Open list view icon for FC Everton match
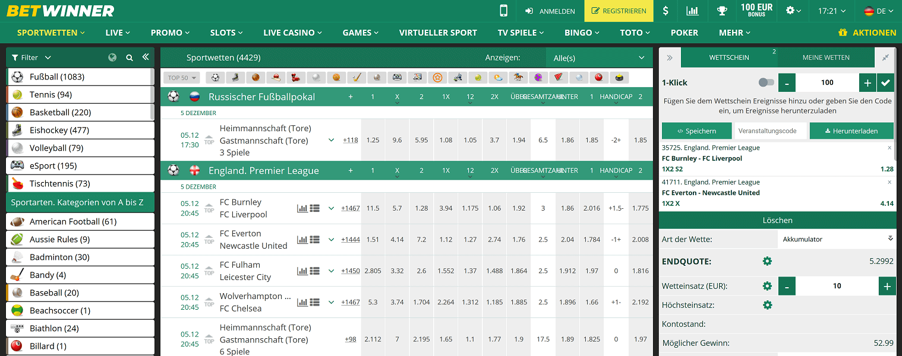Screen dimensions: 902x356 pyautogui.click(x=315, y=240)
